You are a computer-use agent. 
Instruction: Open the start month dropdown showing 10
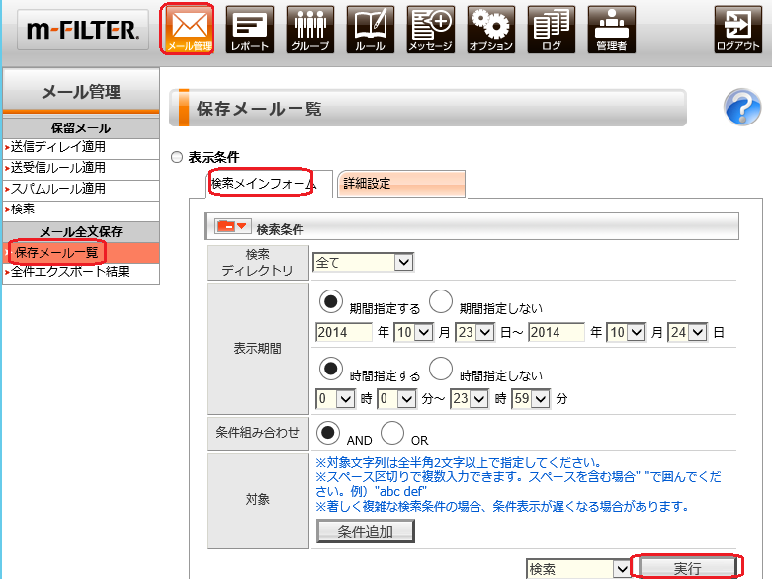[410, 332]
